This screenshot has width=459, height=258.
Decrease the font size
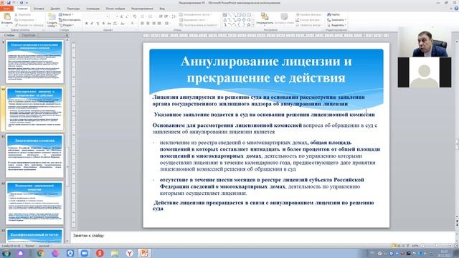click(127, 16)
